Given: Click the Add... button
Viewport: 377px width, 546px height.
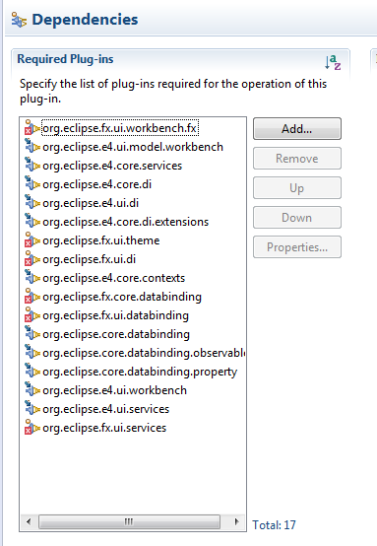Looking at the screenshot, I should click(x=297, y=129).
